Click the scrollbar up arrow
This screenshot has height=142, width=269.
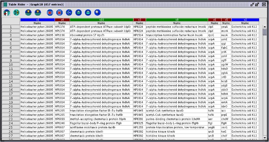pos(265,27)
